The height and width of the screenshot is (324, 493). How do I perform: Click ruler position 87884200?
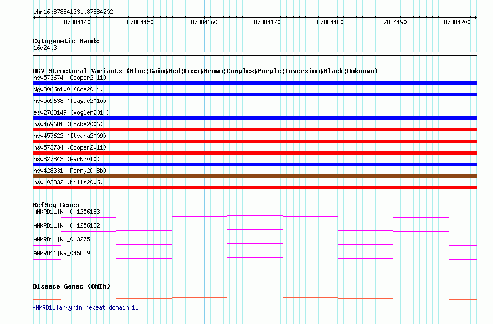click(457, 22)
